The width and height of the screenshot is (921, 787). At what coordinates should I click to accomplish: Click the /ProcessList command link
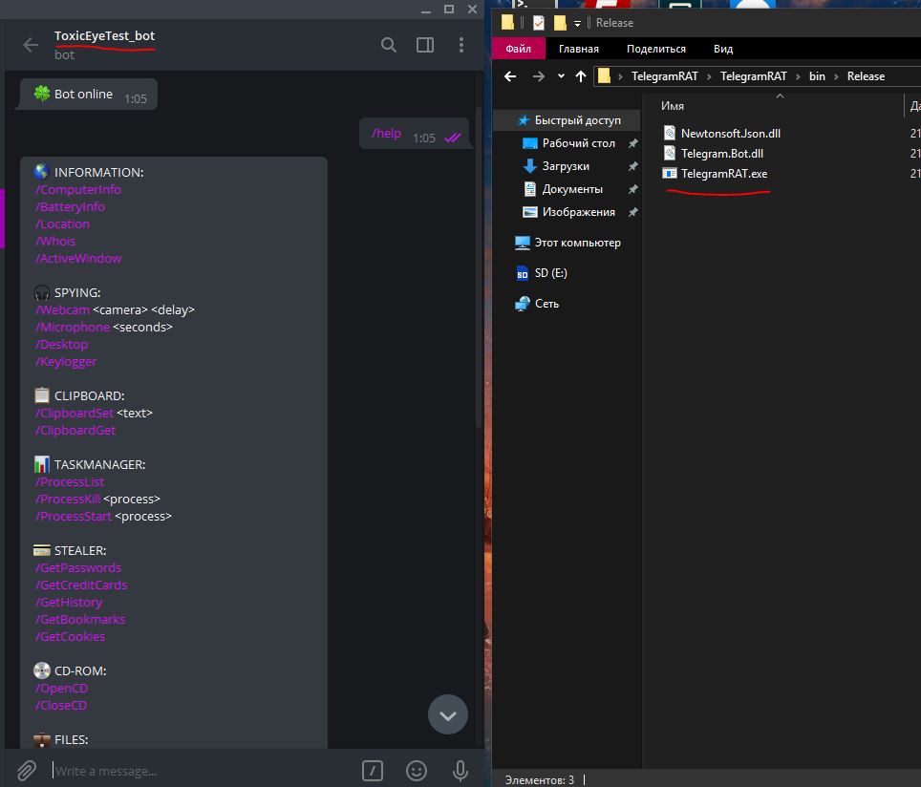click(x=70, y=481)
